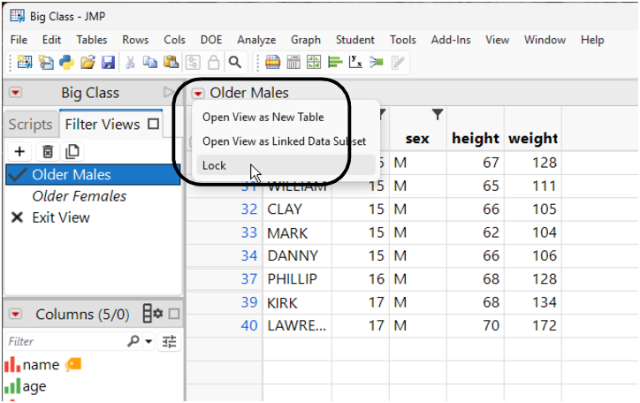Toggle the Filter Views tab square checkbox

[x=154, y=125]
